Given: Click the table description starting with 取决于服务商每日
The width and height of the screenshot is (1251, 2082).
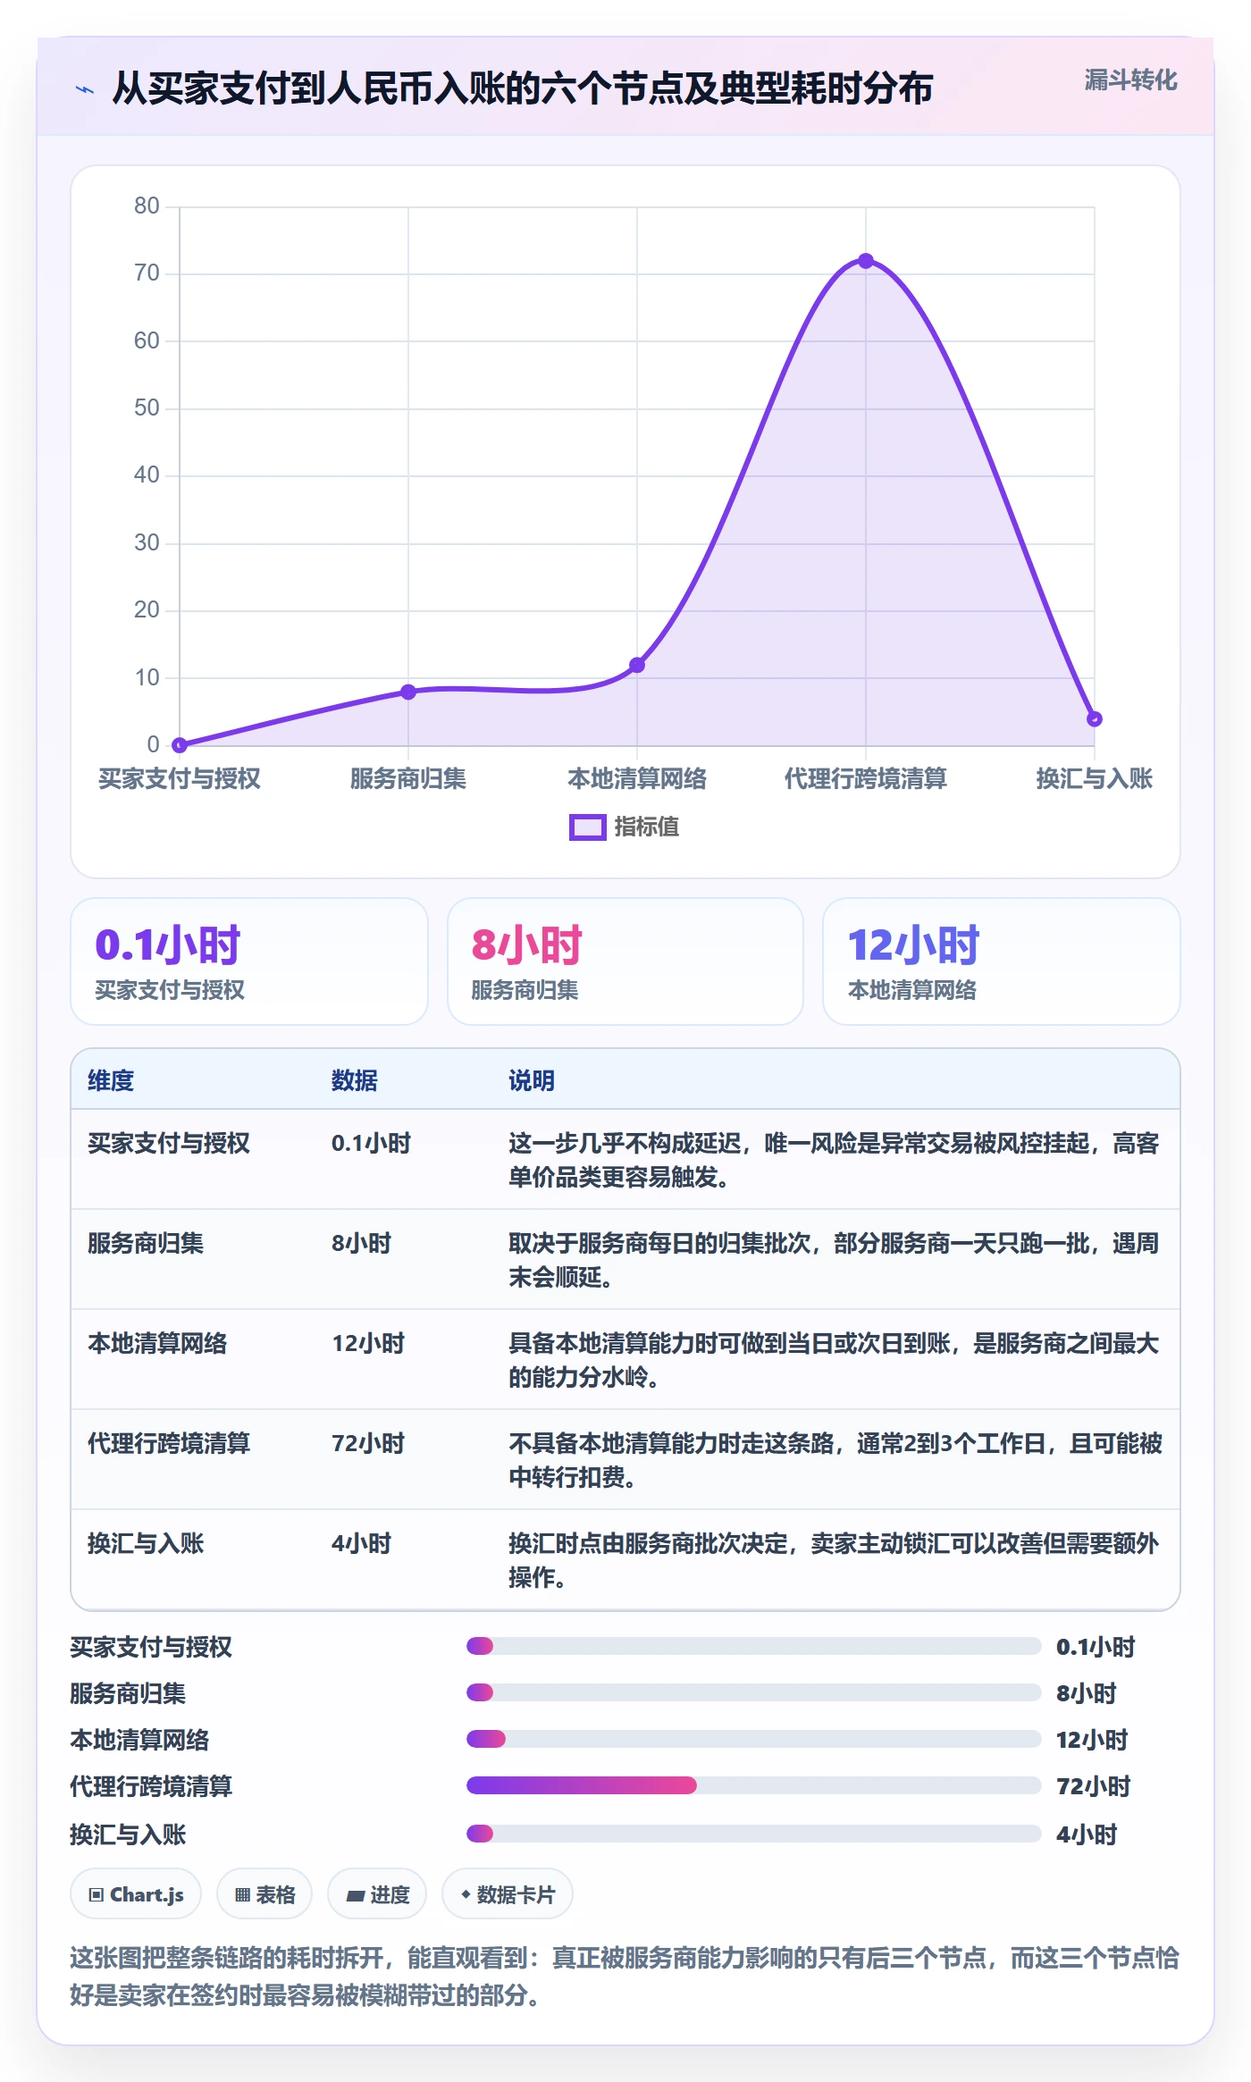Looking at the screenshot, I should pyautogui.click(x=835, y=1260).
